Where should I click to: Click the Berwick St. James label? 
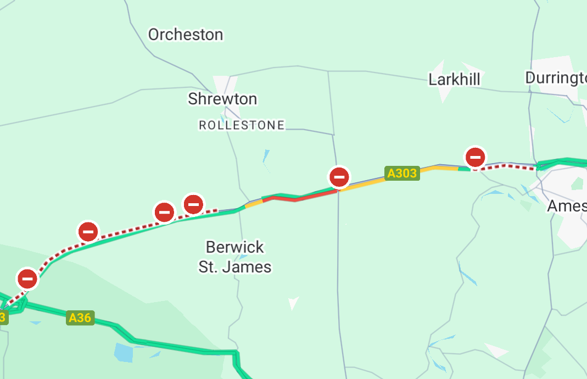234,257
